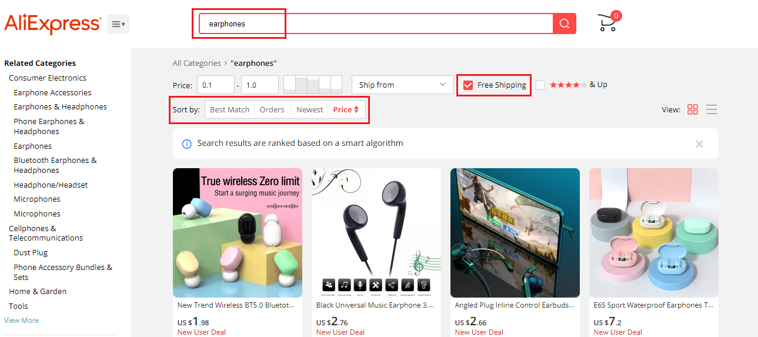
Task: Click the US $7.2 price
Action: pos(607,321)
